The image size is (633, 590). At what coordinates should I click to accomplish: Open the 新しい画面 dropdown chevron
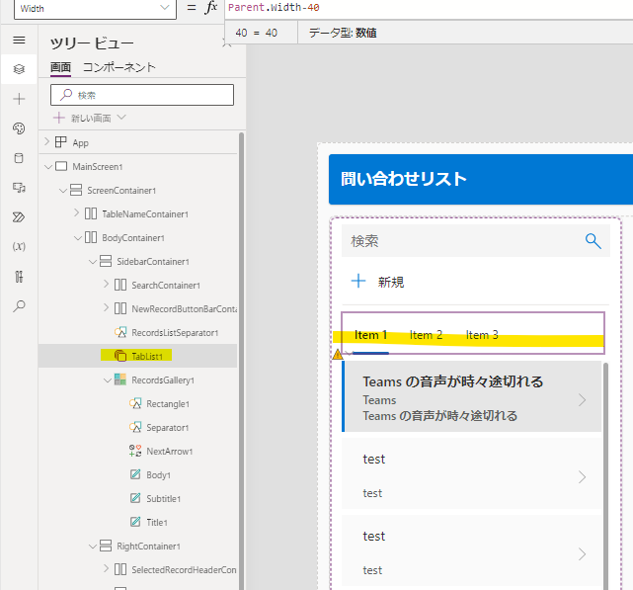click(121, 118)
